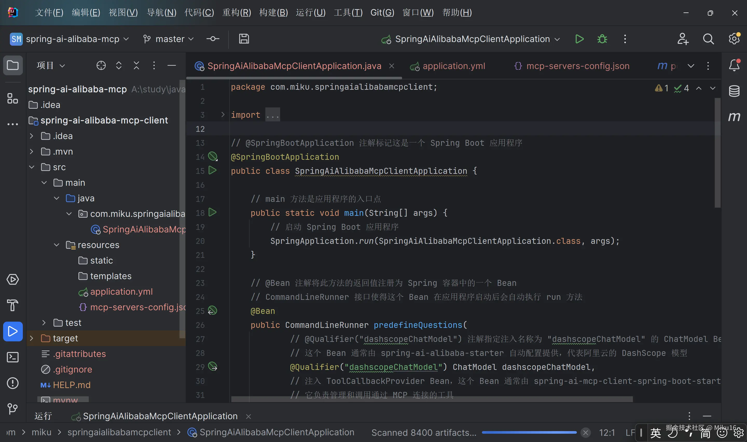The height and width of the screenshot is (442, 747).
Task: Open the 重构(R) menu
Action: (x=237, y=12)
